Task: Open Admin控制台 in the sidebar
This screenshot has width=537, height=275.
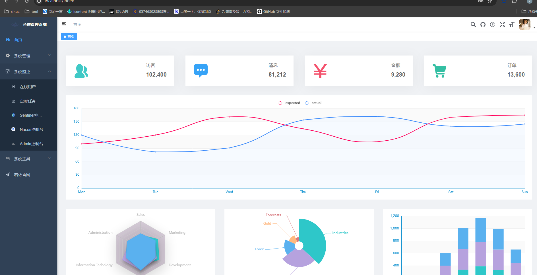Action: (28, 143)
